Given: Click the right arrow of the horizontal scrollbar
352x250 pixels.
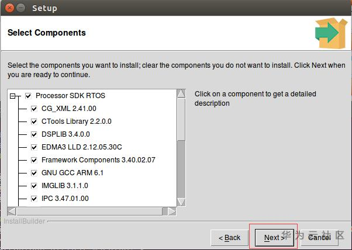Looking at the screenshot, I should click(172, 211).
